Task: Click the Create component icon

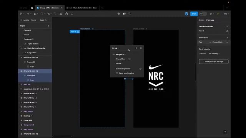Action: [x=119, y=14]
